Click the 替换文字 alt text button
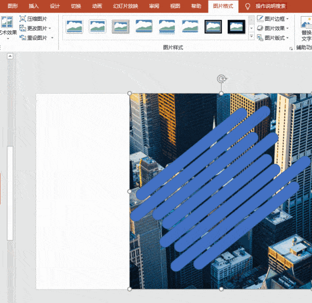The image size is (312, 303). [306, 29]
